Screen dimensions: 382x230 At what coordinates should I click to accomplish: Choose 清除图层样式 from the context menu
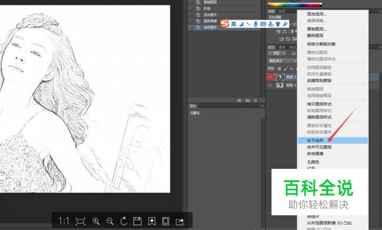[319, 117]
